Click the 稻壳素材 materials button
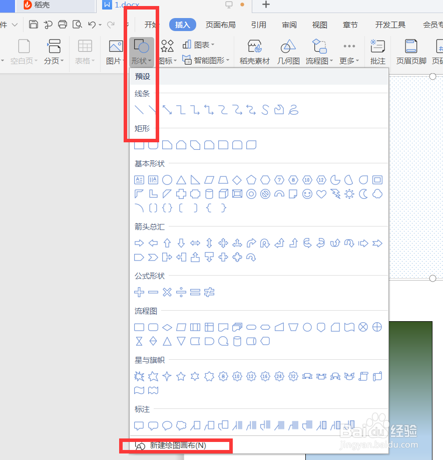 pyautogui.click(x=254, y=52)
